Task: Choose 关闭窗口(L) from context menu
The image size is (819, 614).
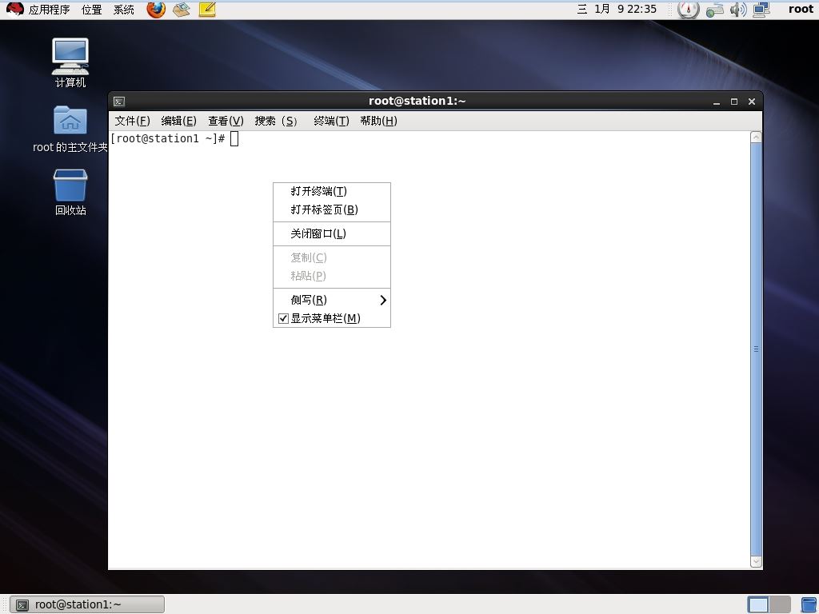Action: tap(332, 233)
